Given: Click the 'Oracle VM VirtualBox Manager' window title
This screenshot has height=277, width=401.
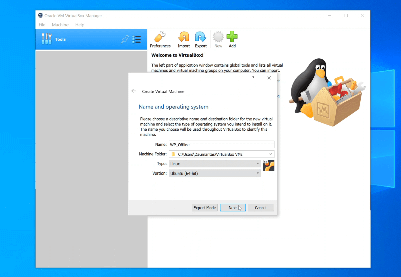Looking at the screenshot, I should pyautogui.click(x=73, y=16).
